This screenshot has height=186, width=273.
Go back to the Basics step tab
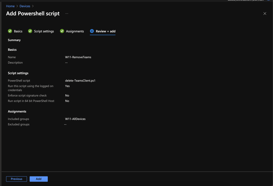pyautogui.click(x=18, y=31)
